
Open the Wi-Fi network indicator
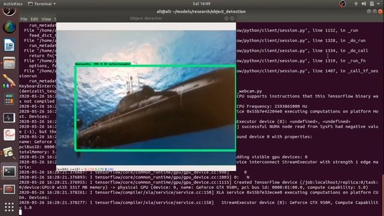(356, 4)
